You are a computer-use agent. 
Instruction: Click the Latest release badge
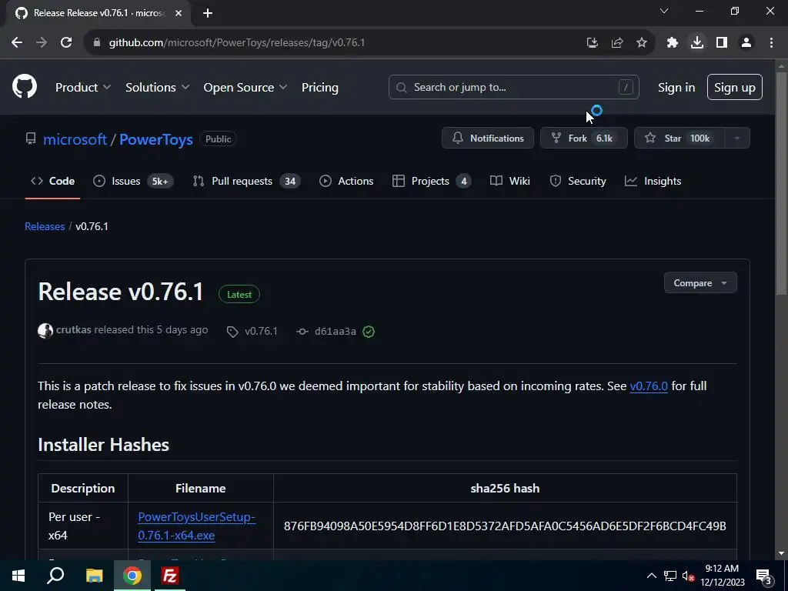click(x=239, y=295)
